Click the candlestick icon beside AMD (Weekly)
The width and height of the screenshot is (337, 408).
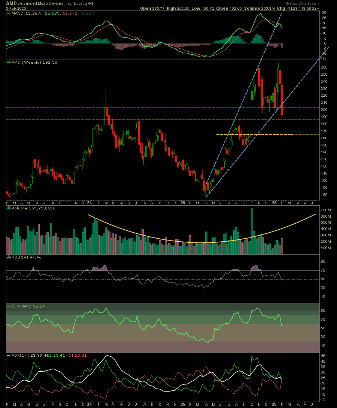tap(9, 62)
